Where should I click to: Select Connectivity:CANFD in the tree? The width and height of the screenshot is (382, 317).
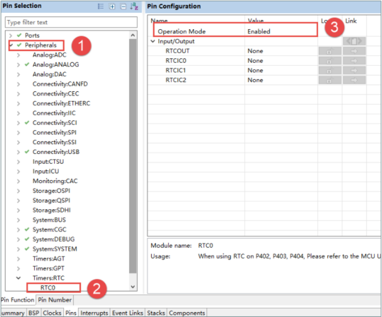tap(60, 84)
